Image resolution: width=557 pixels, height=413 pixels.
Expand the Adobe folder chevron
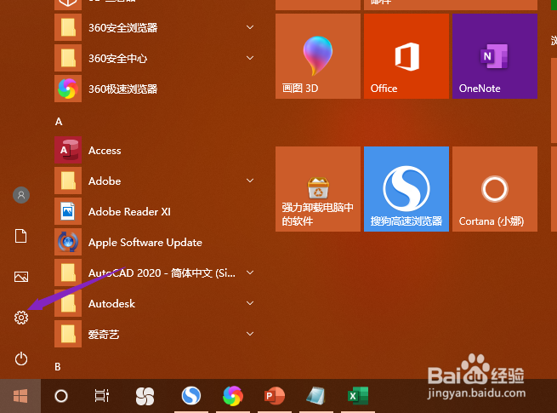(250, 181)
